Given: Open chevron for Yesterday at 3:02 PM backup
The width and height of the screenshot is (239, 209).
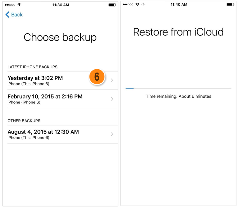Looking at the screenshot, I should coord(112,80).
